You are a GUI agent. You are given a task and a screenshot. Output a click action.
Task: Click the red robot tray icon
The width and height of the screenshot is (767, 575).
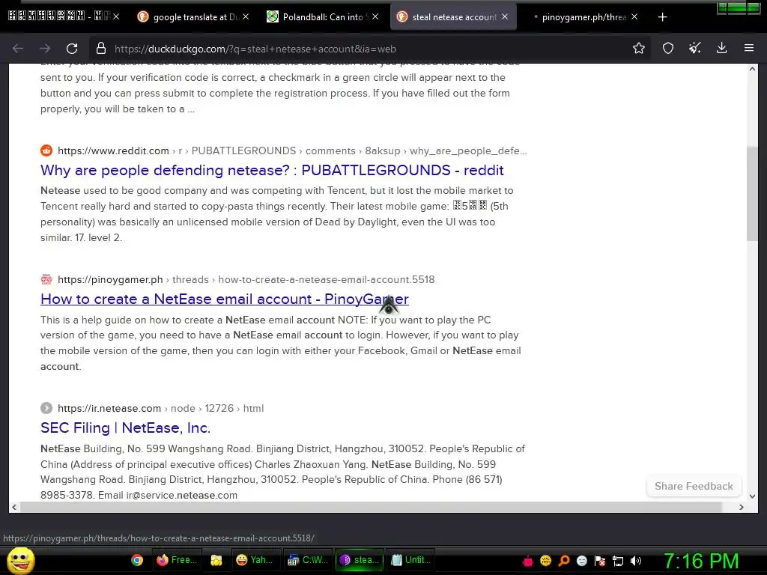527,561
